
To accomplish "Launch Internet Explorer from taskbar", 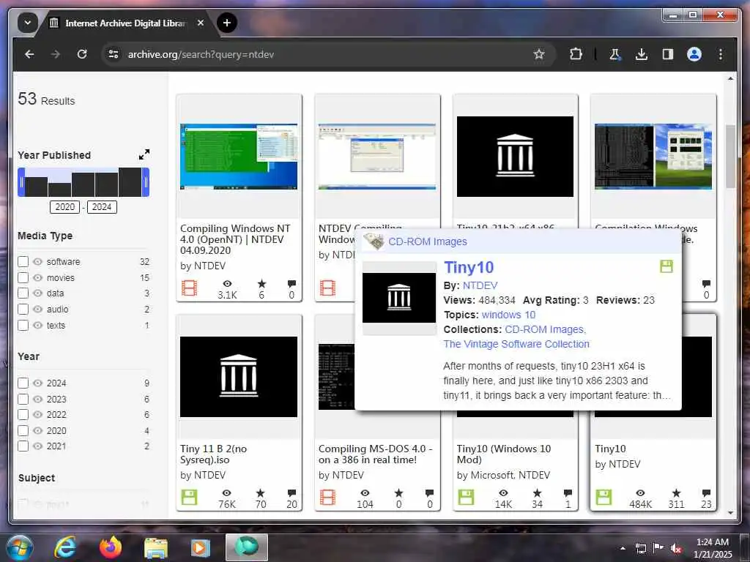I will 65,547.
